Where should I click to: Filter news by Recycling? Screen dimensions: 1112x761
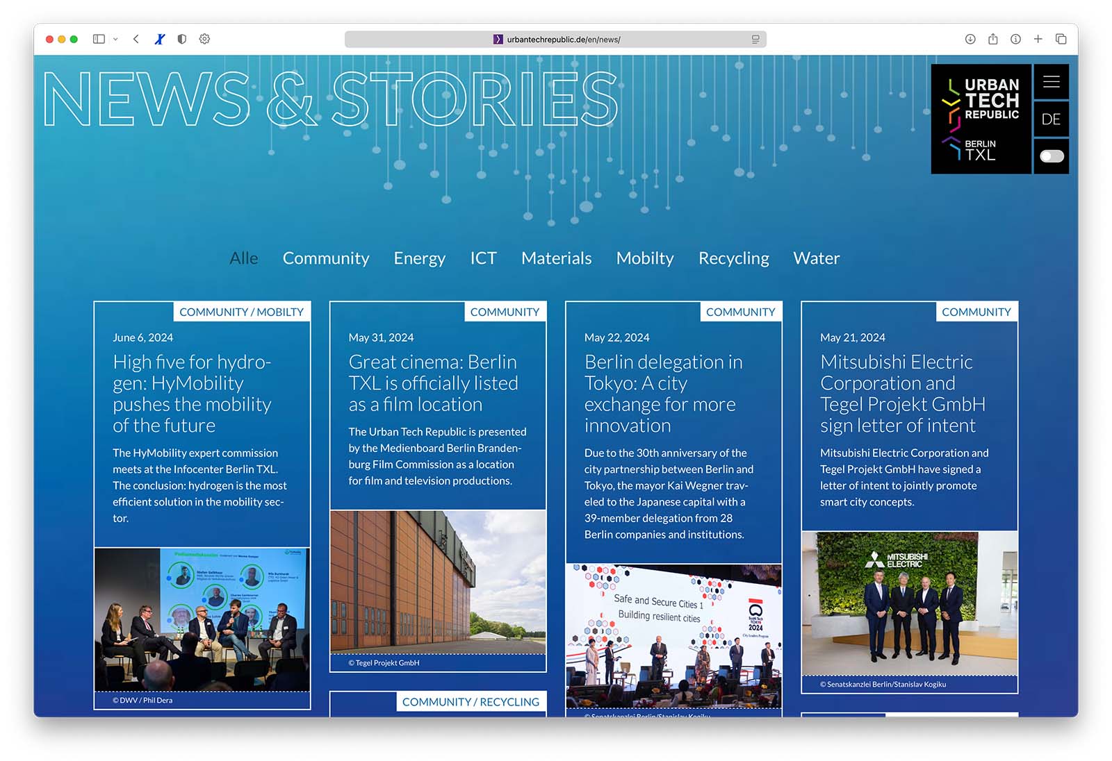pos(734,258)
